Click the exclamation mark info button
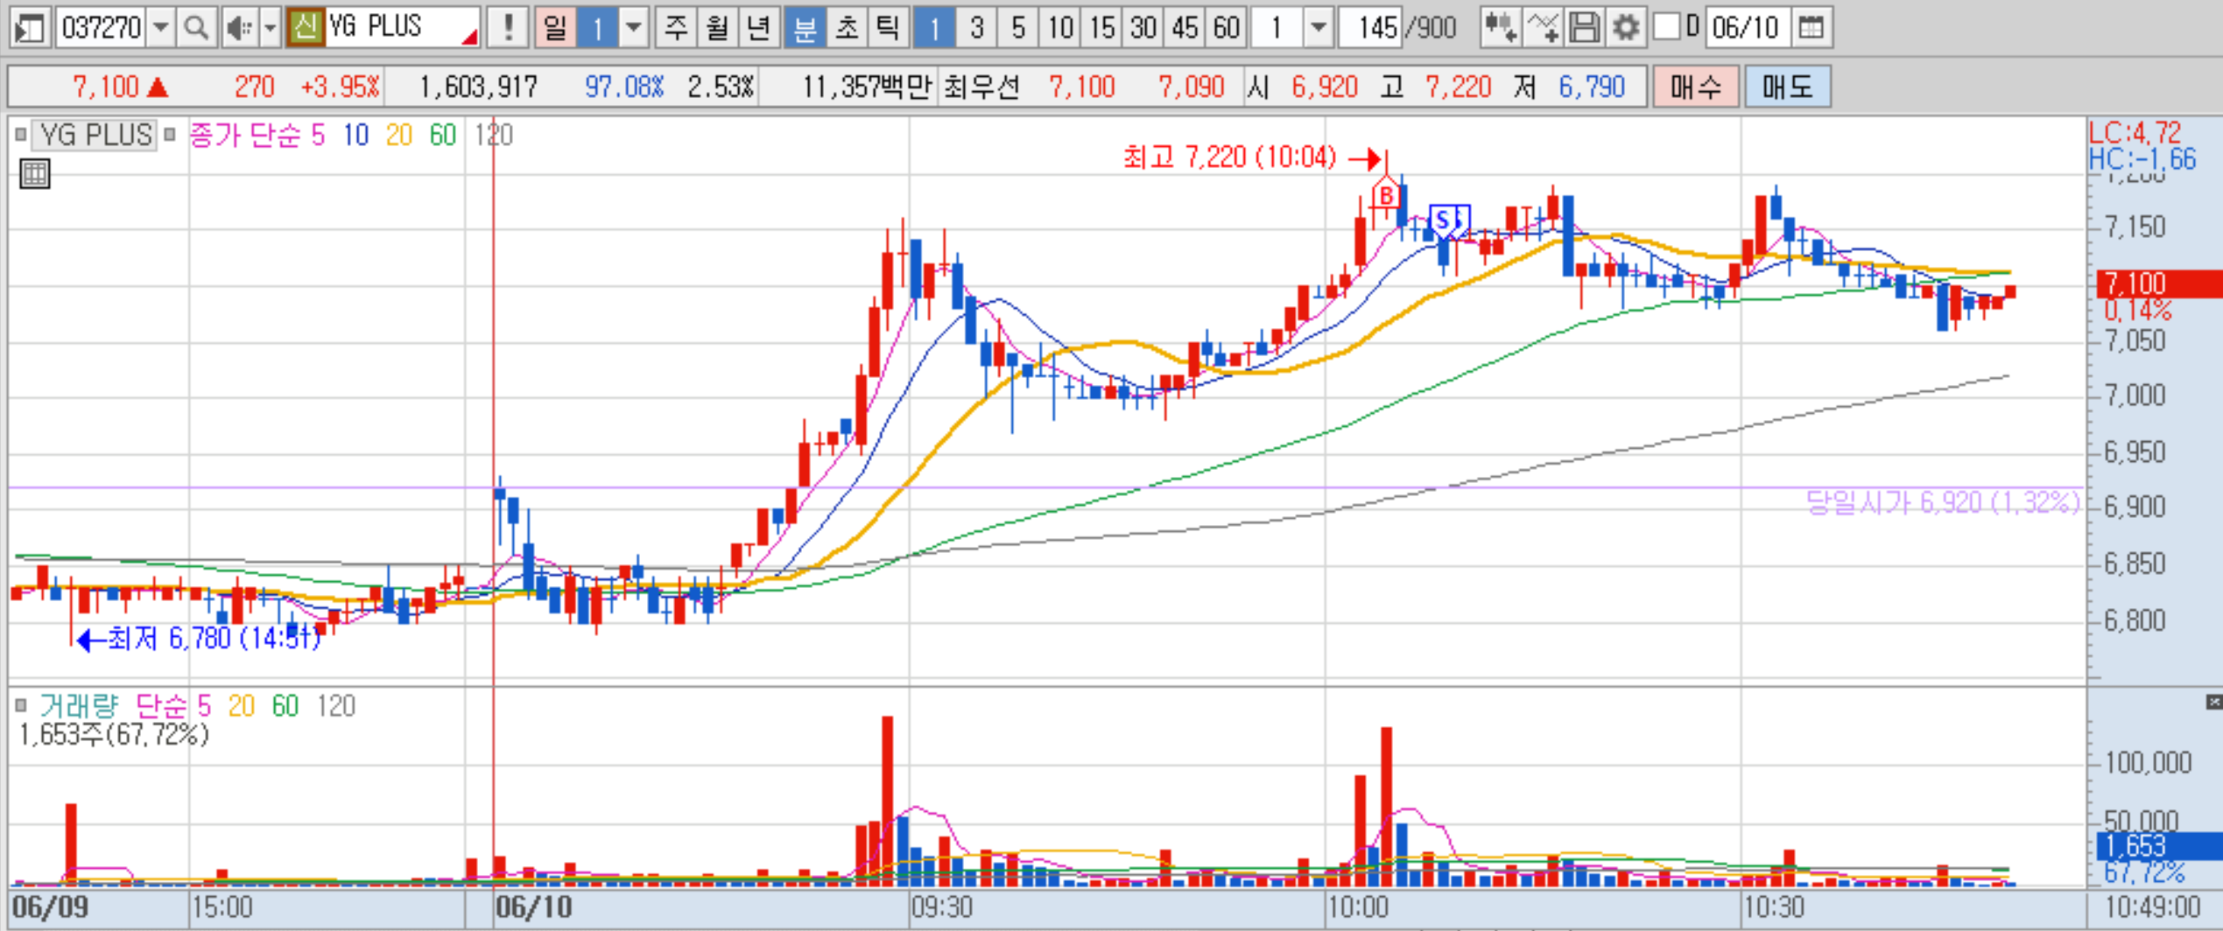Screen dimensions: 2223x931 (507, 28)
